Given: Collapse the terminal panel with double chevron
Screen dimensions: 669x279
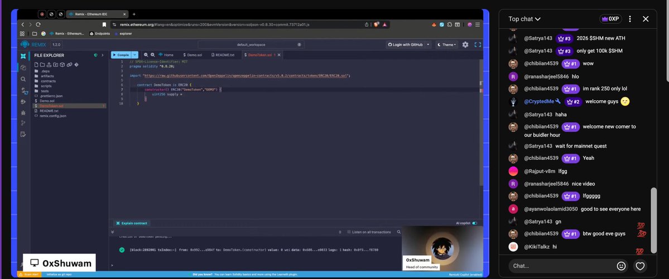Looking at the screenshot, I should (113, 232).
